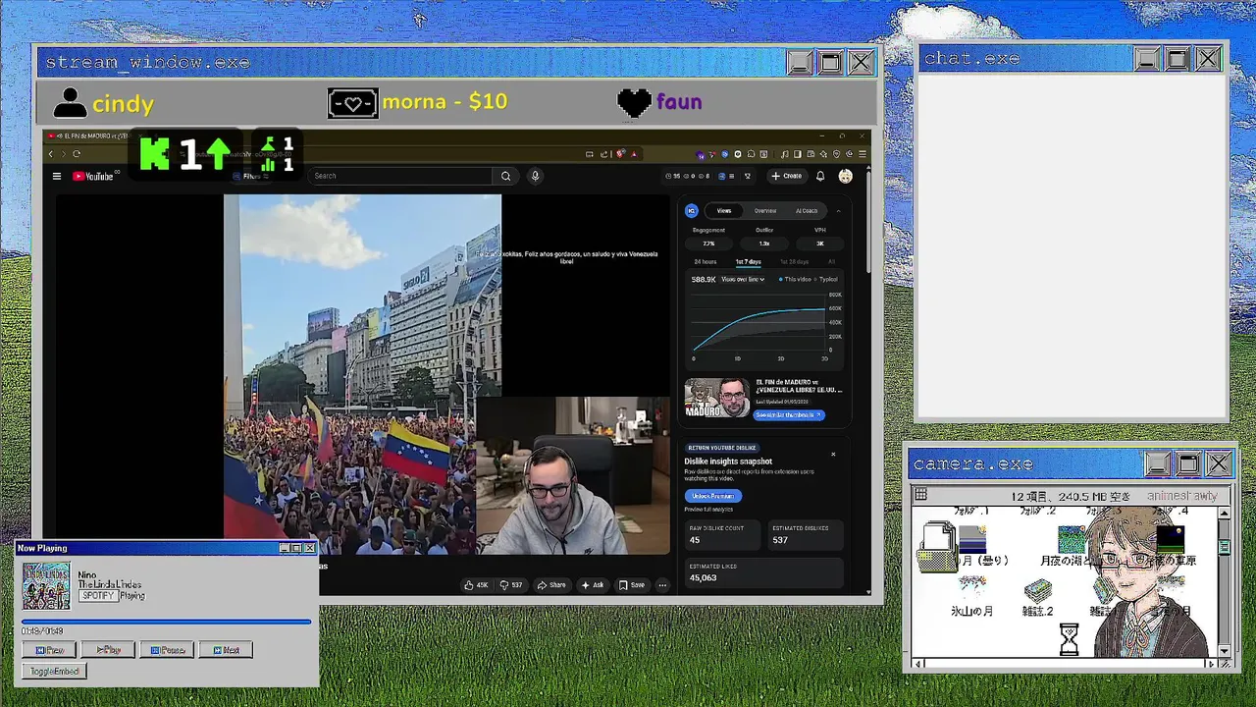Reload the browser page
This screenshot has width=1256, height=707.
click(76, 153)
